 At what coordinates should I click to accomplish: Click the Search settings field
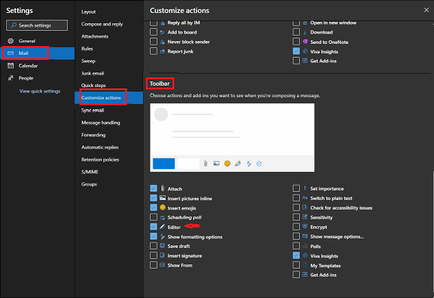tap(37, 25)
